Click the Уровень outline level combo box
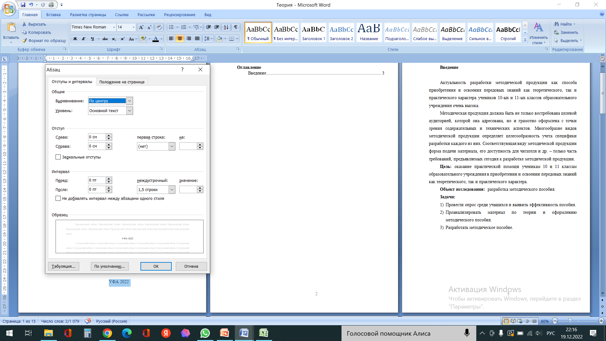Viewport: 606px width, 341px height. [x=110, y=111]
